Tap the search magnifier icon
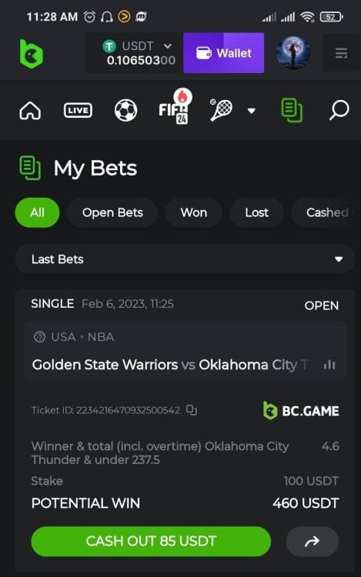This screenshot has width=361, height=577. click(x=339, y=110)
